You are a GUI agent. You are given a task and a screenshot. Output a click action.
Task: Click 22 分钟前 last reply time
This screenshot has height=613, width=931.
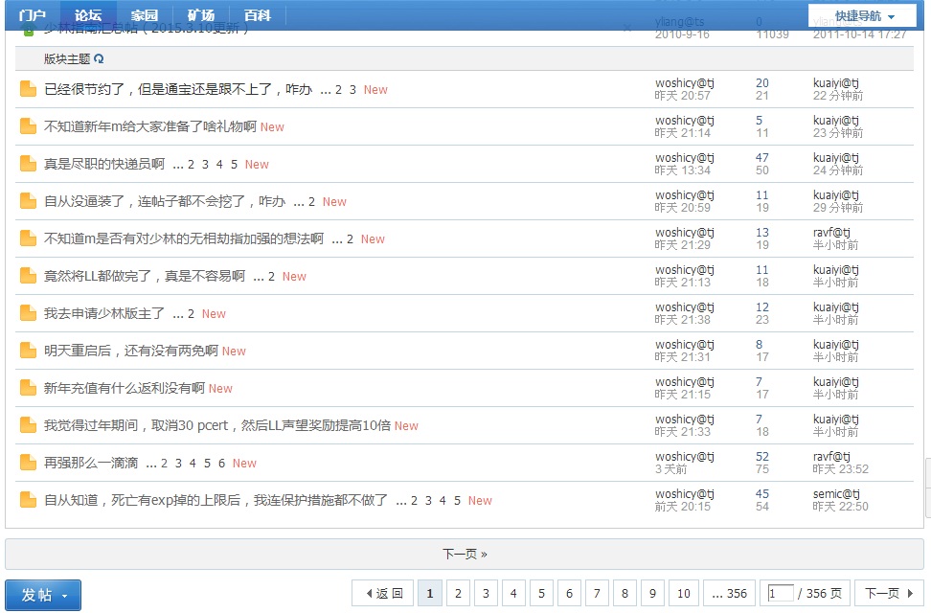point(838,96)
